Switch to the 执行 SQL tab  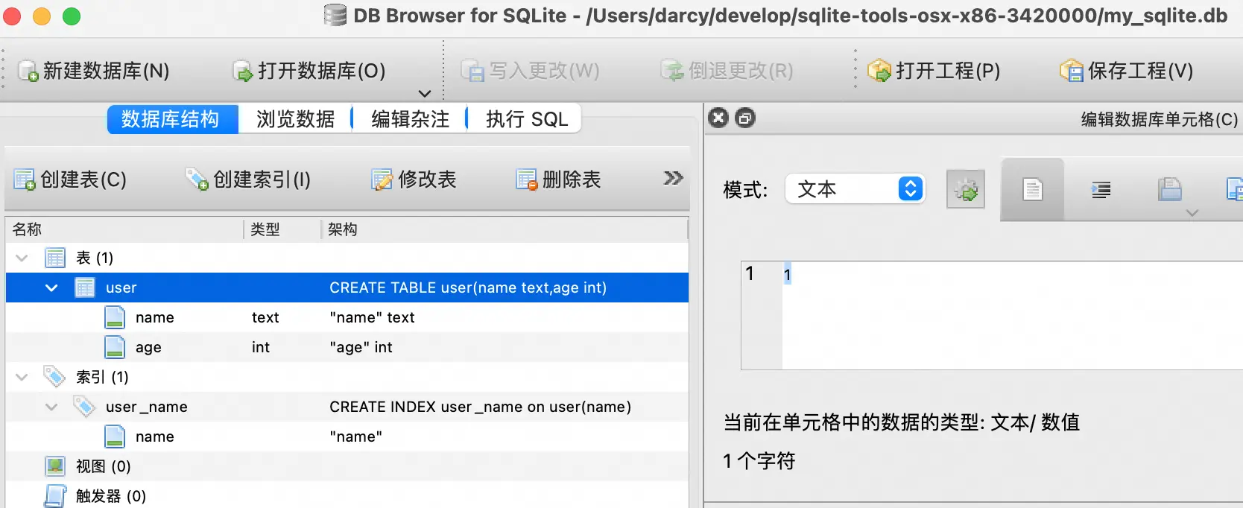[x=526, y=119]
